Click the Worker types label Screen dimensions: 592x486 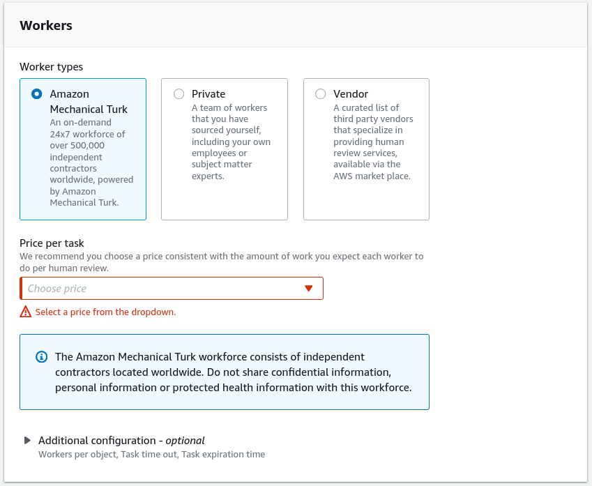click(52, 67)
